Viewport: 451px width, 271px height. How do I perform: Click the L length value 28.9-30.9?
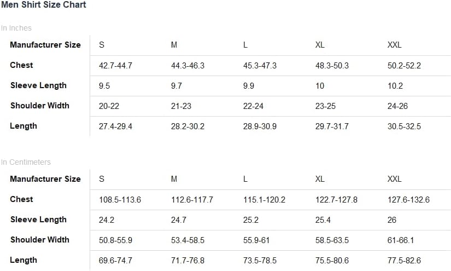260,126
